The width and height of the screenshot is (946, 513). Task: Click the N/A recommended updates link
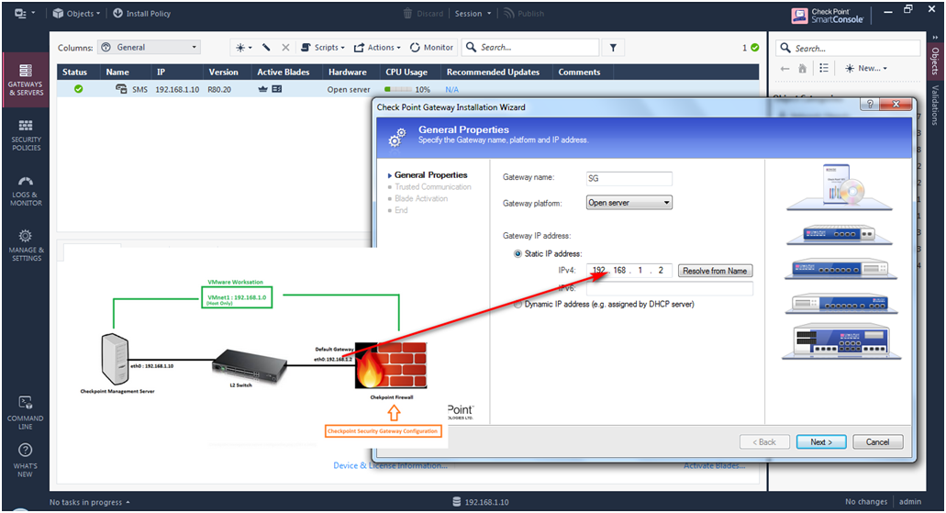(451, 89)
